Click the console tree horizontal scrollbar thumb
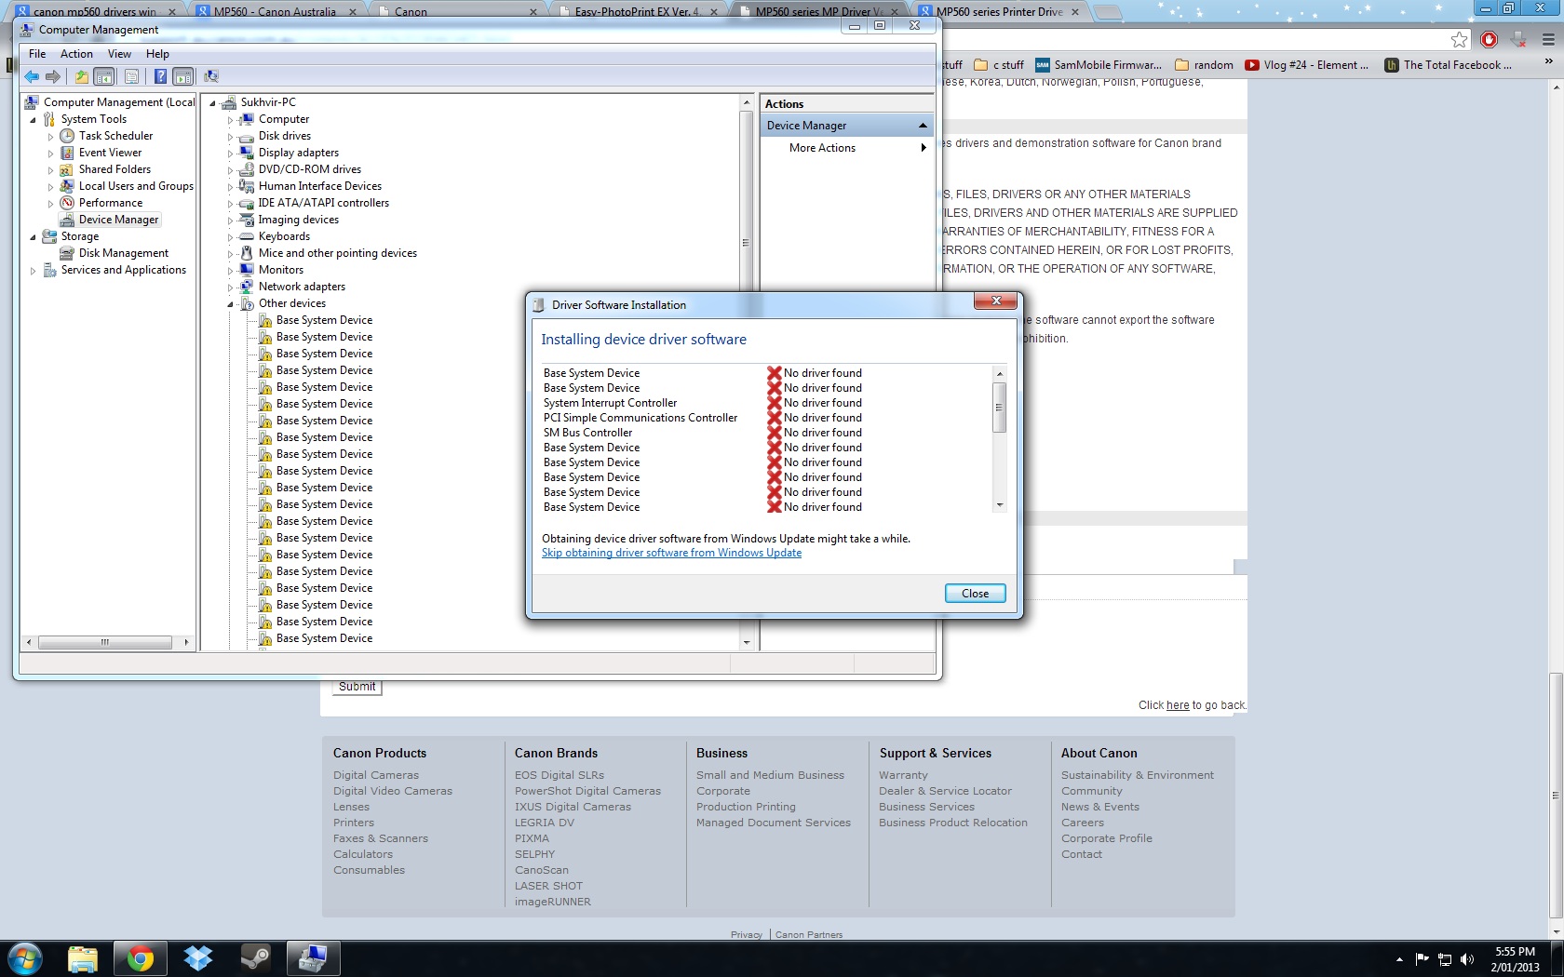The image size is (1564, 977). point(105,642)
